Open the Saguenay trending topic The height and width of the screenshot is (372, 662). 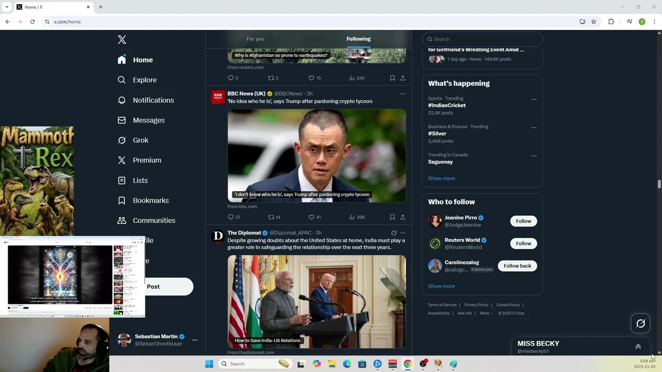pyautogui.click(x=440, y=162)
